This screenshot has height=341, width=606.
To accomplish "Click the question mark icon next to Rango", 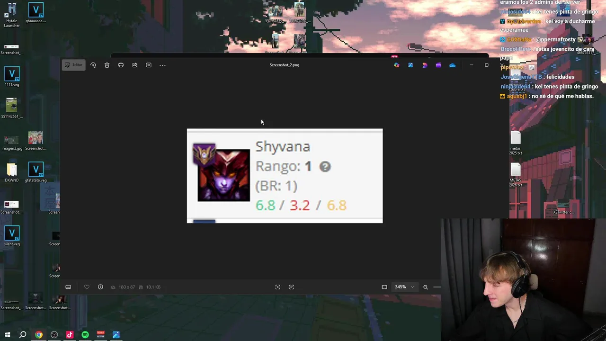I will (x=325, y=167).
